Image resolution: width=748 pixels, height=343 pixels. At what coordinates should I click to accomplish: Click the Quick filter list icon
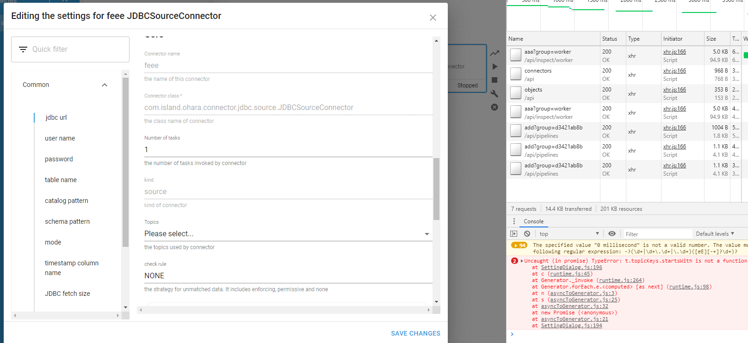pos(23,49)
